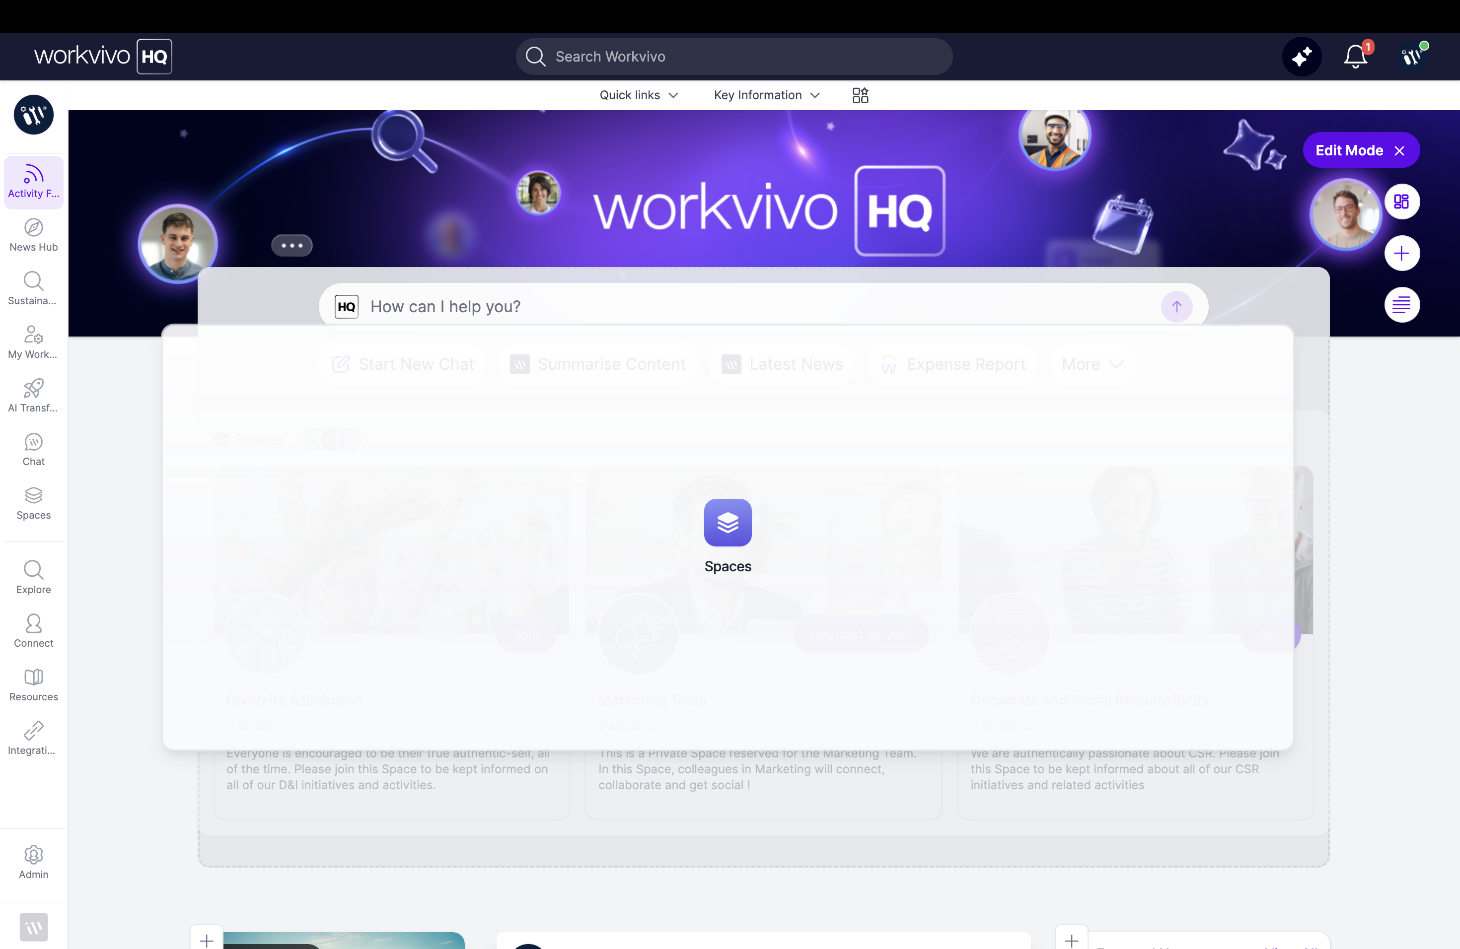Click the Search Workvivo input field
This screenshot has width=1460, height=949.
click(733, 57)
